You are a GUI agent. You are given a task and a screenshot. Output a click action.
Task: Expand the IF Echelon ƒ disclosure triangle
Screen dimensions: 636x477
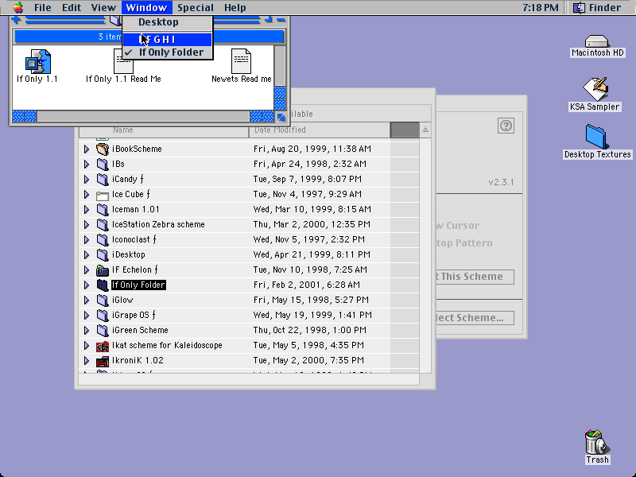(87, 270)
